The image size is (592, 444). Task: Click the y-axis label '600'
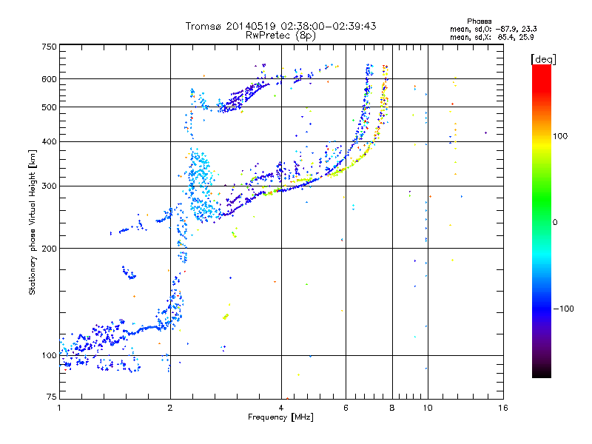[49, 79]
